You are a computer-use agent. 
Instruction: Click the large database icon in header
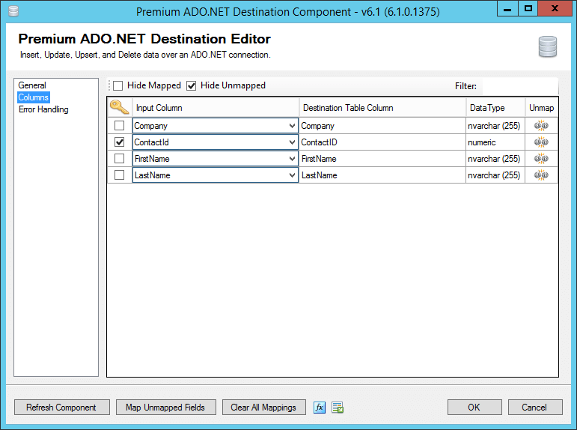point(548,46)
